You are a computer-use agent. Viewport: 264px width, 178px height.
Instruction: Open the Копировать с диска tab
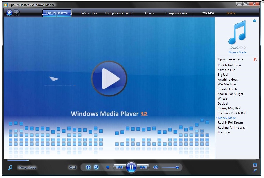118,13
